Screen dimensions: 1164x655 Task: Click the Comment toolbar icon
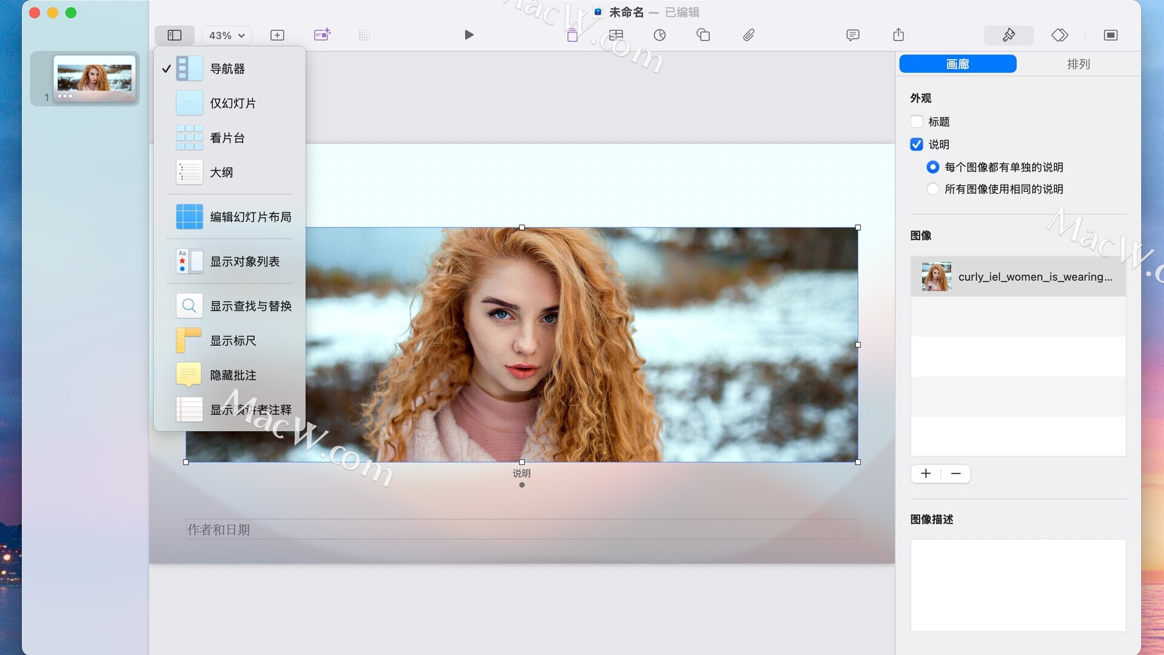(x=852, y=35)
